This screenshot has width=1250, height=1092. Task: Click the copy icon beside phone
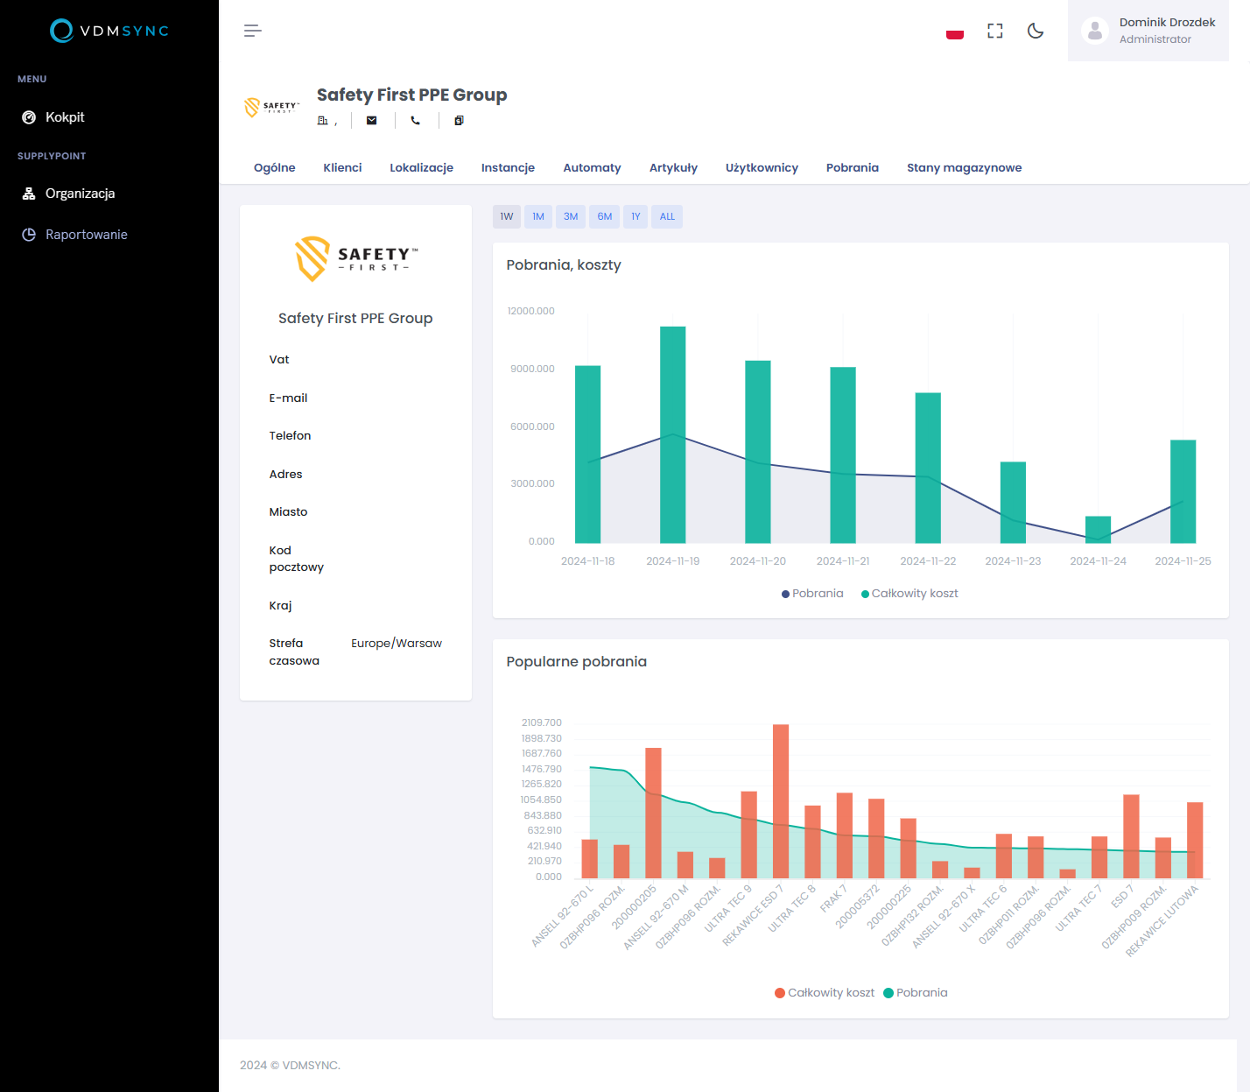[459, 121]
